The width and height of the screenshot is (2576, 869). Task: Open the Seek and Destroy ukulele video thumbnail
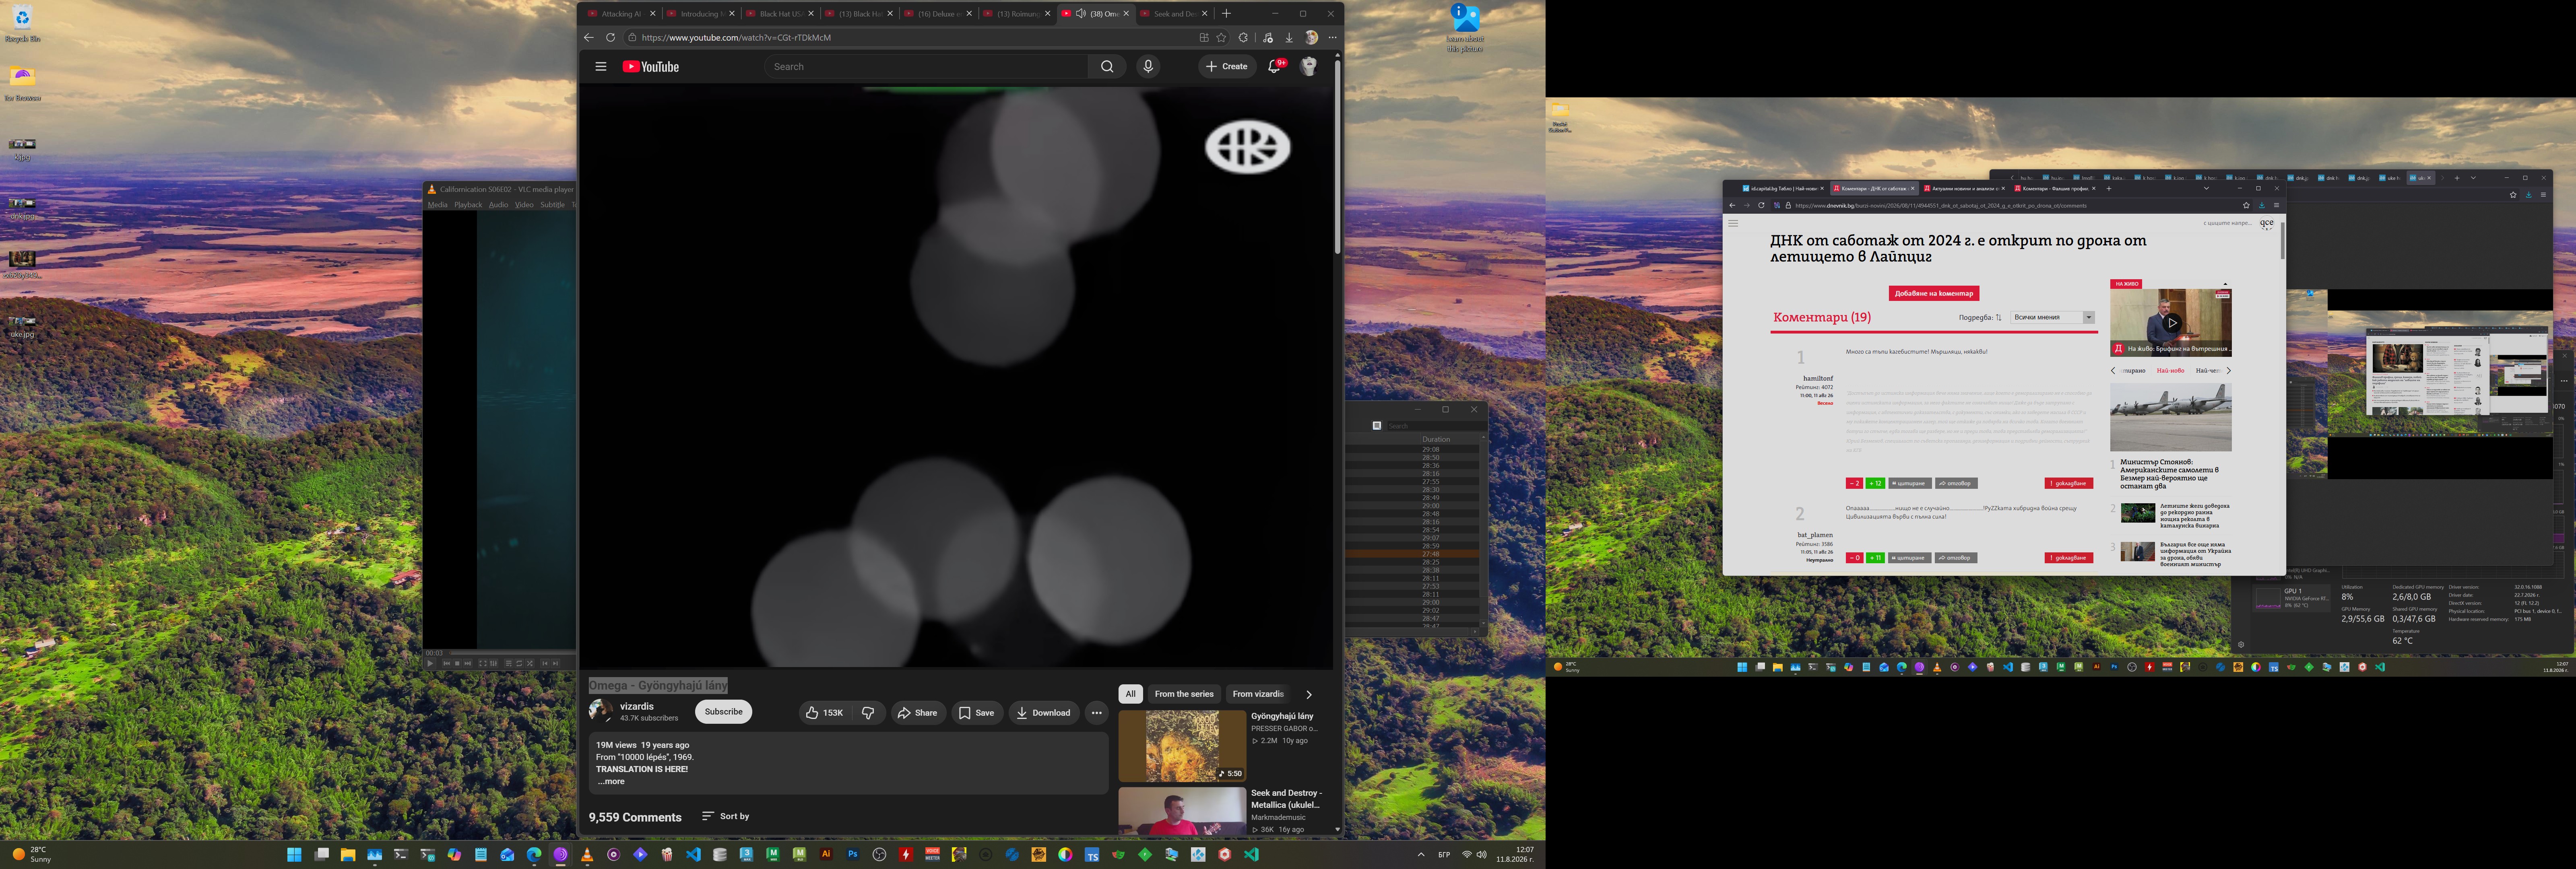[1182, 811]
